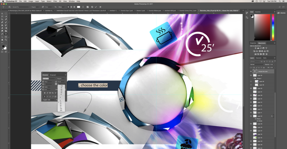Image resolution: width=287 pixels, height=149 pixels.
Task: Hide Layer 28 with its eye icon
Action: (x=251, y=95)
